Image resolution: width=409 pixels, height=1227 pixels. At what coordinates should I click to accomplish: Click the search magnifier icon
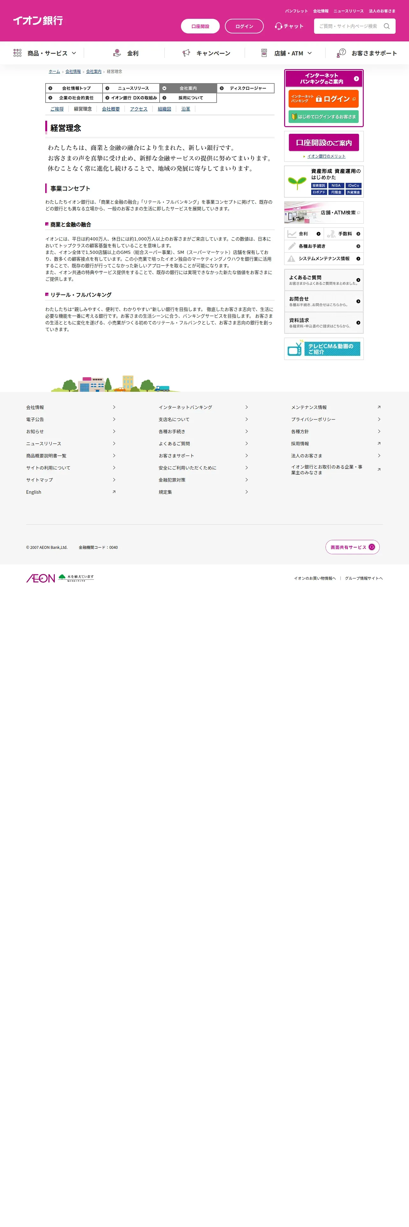(387, 26)
